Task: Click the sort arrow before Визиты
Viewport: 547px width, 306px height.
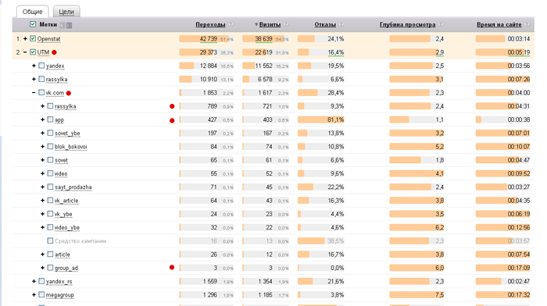Action: coord(256,25)
